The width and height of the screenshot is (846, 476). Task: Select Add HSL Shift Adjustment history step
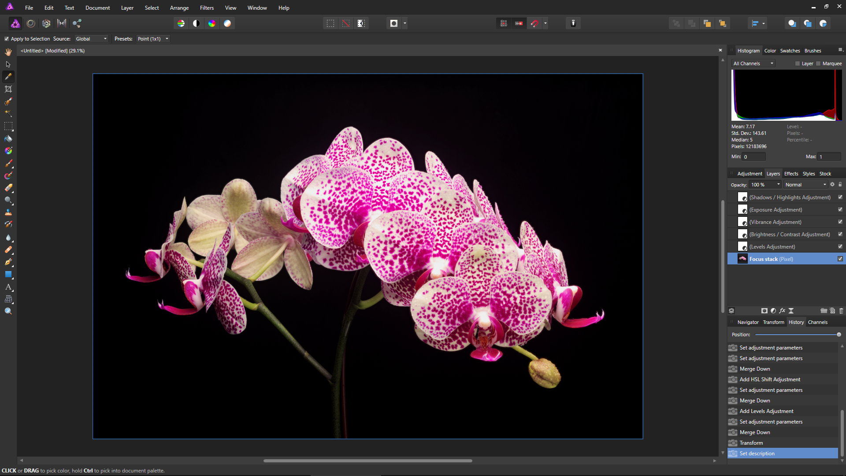tap(769, 379)
